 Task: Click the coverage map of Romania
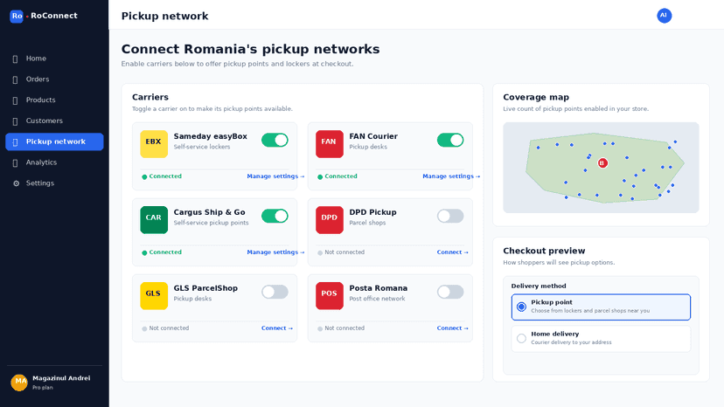pos(601,168)
